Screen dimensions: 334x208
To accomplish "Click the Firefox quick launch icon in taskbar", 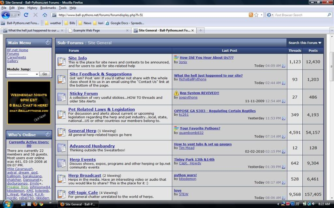I will [x=35, y=204].
